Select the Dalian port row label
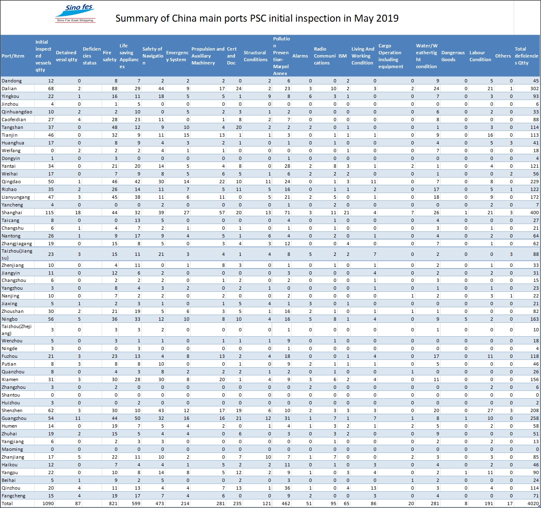The width and height of the screenshot is (541, 508). click(9, 89)
